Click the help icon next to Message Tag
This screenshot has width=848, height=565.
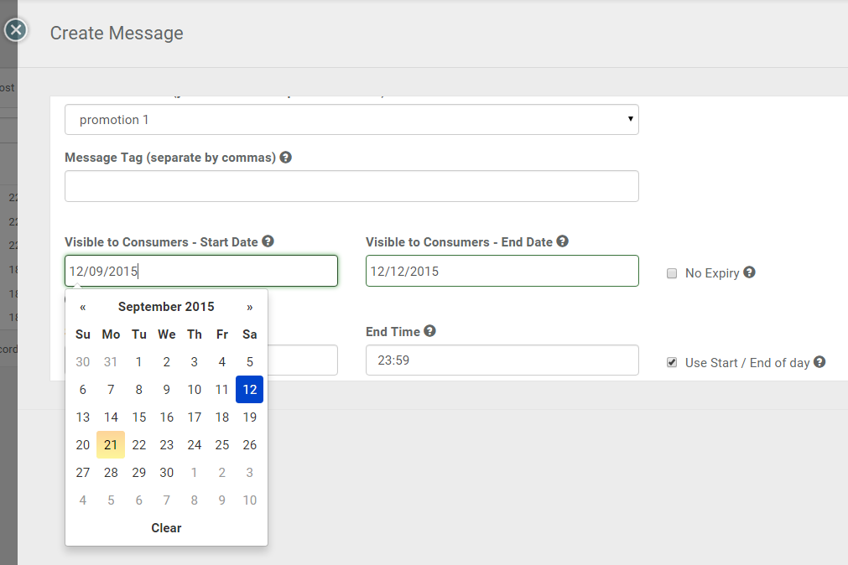(x=285, y=157)
